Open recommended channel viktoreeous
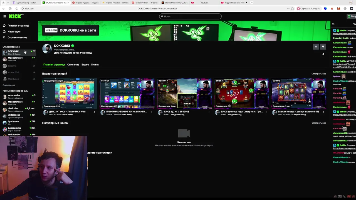The width and height of the screenshot is (356, 200). (19, 116)
